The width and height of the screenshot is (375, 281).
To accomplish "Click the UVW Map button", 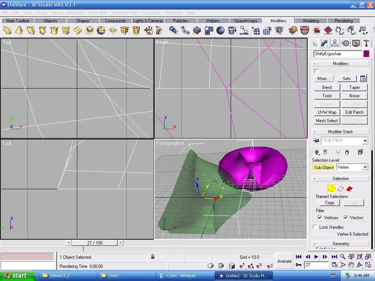I will tap(327, 112).
